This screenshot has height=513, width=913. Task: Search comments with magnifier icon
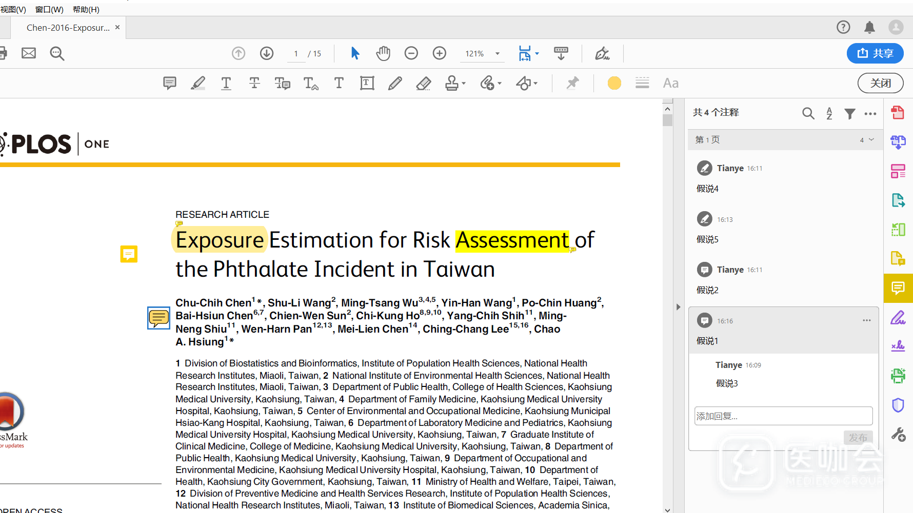point(808,113)
